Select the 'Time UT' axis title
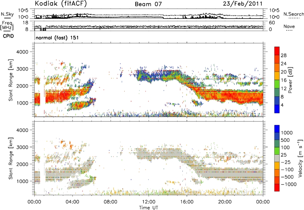Image resolution: width=304 pixels, height=210 pixels. click(x=149, y=208)
